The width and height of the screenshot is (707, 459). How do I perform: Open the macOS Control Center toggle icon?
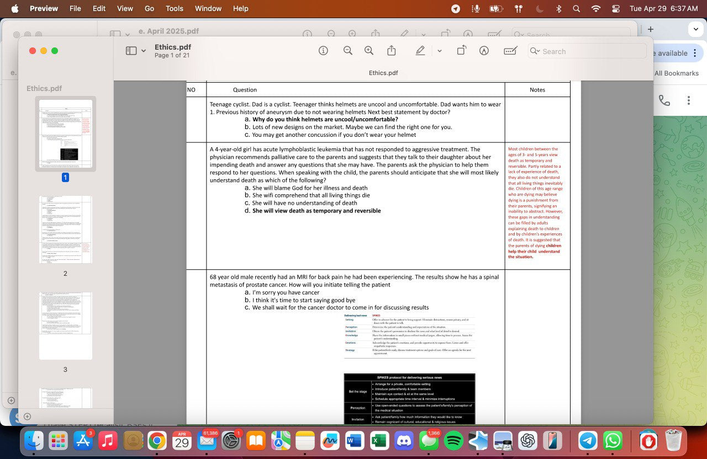[x=616, y=9]
